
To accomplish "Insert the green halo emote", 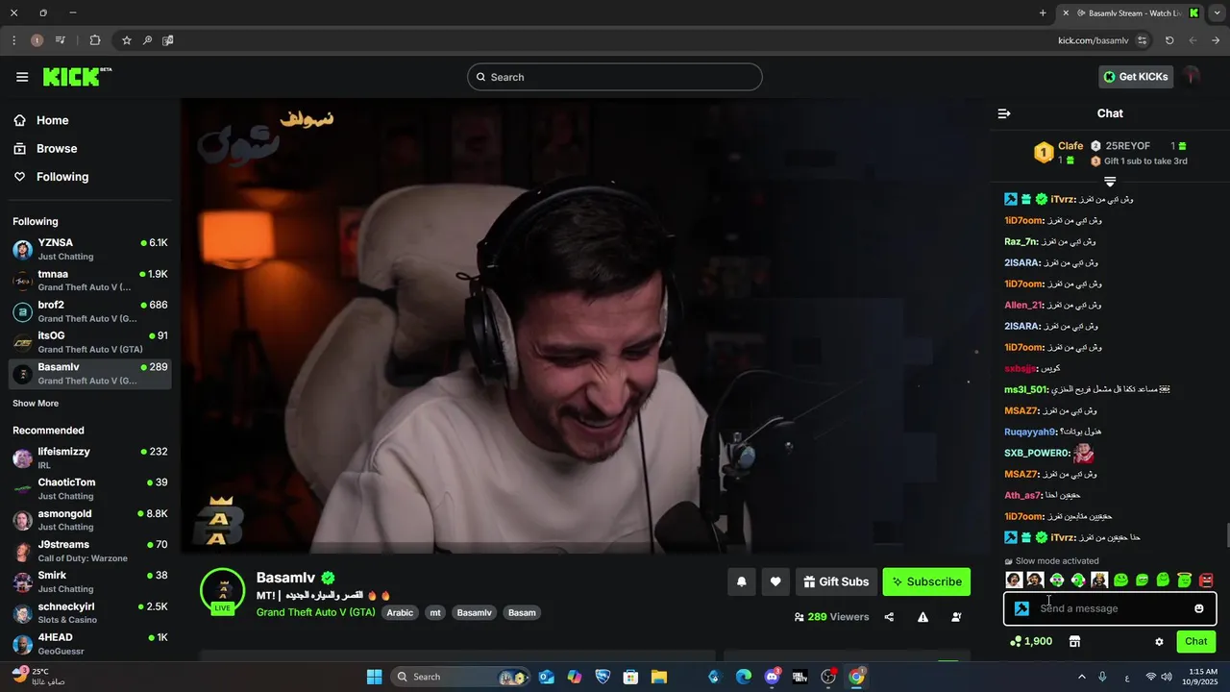I will [x=1185, y=580].
